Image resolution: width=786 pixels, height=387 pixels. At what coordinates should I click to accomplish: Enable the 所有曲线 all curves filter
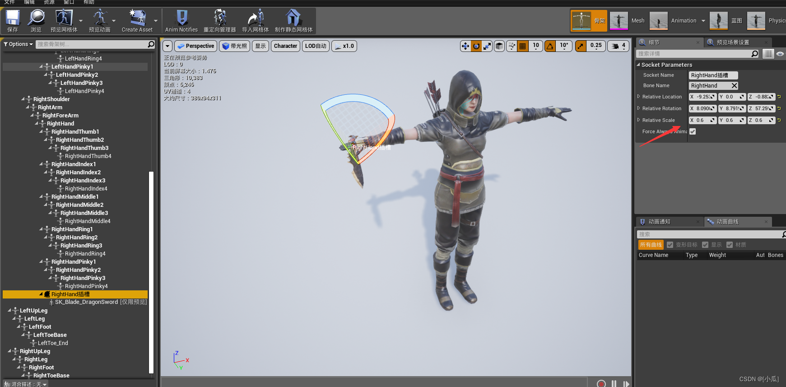pyautogui.click(x=651, y=245)
